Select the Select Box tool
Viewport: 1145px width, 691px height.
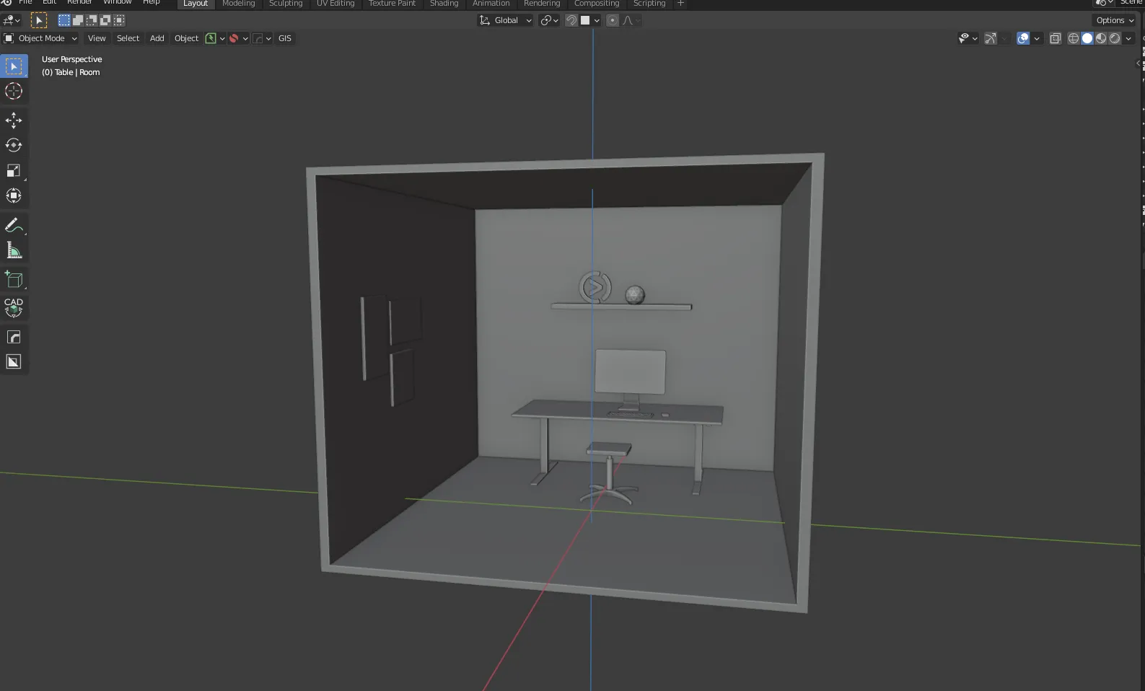click(x=14, y=66)
